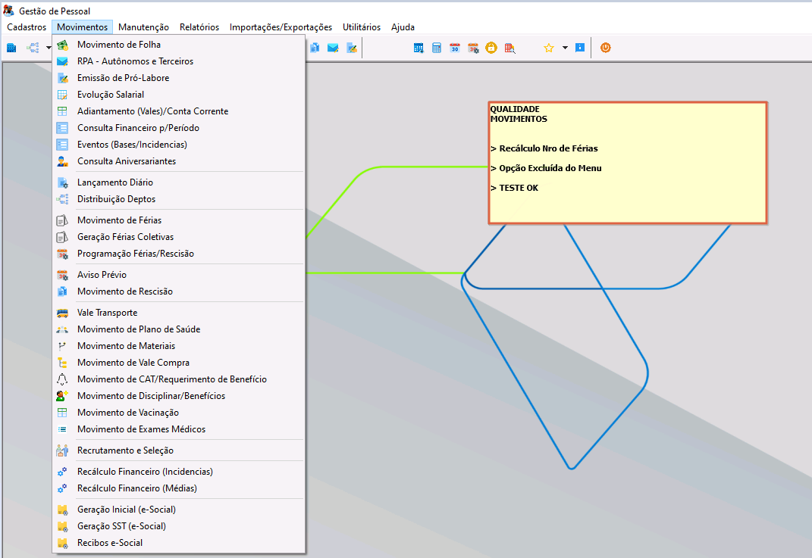812x558 pixels.
Task: Open the Utilitários menu
Action: click(x=362, y=27)
